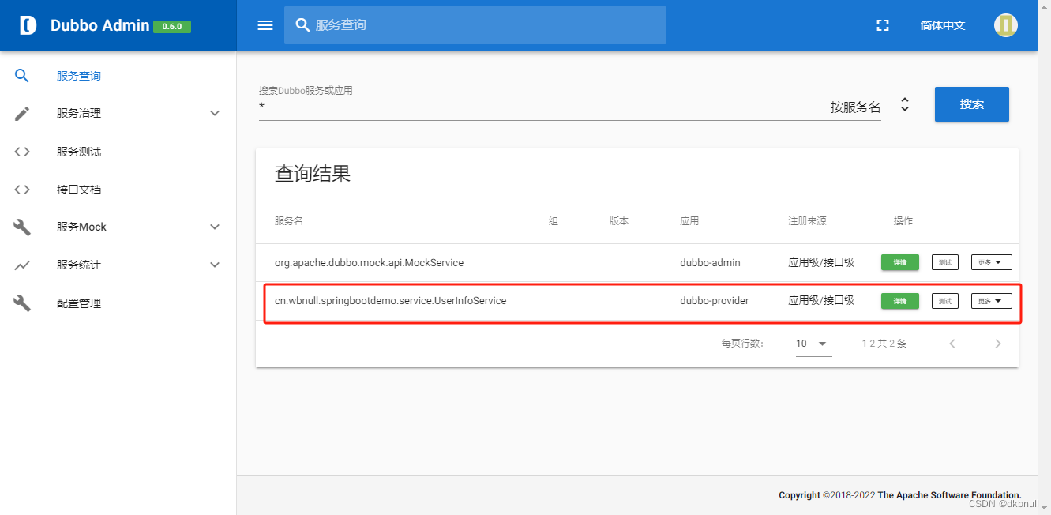Click 详情 button for UserInfoService row
Image resolution: width=1051 pixels, height=515 pixels.
[x=900, y=301]
